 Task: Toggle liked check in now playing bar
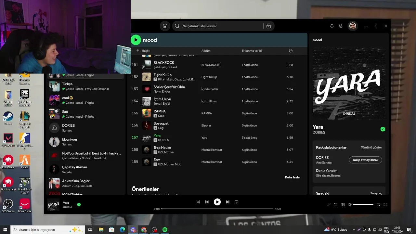(x=79, y=204)
